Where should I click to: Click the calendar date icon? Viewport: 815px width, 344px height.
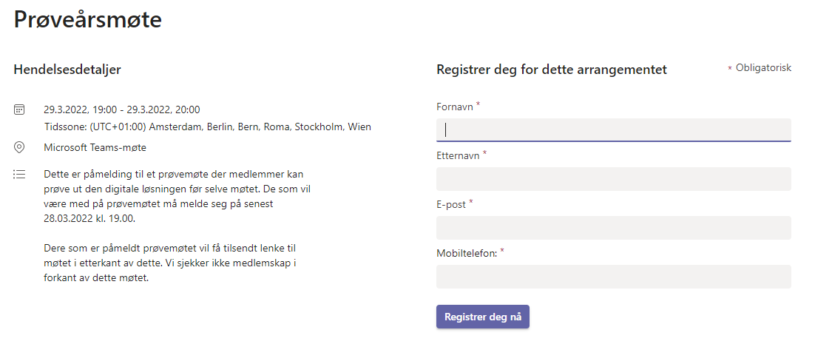point(19,109)
